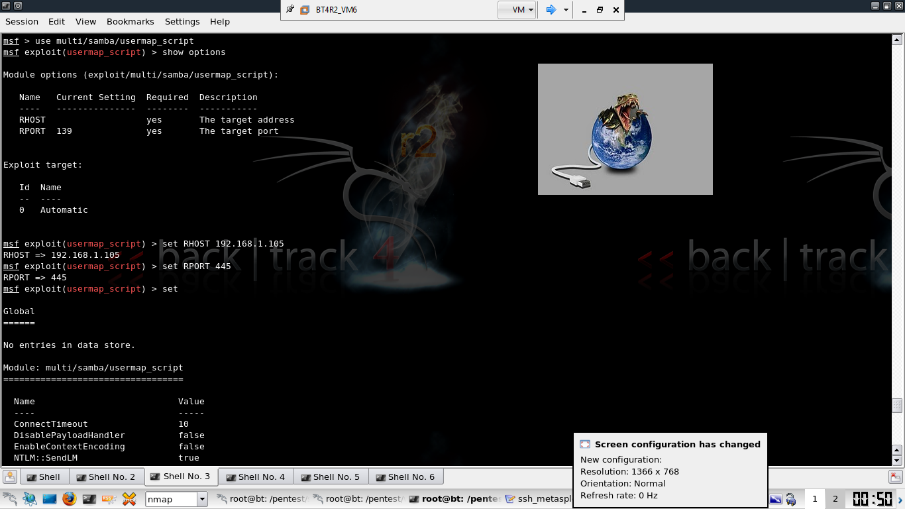Open the VM dropdown menu
Image resolution: width=905 pixels, height=509 pixels.
(x=517, y=9)
